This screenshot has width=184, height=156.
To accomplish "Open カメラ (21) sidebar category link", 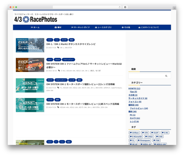I will (x=135, y=118).
